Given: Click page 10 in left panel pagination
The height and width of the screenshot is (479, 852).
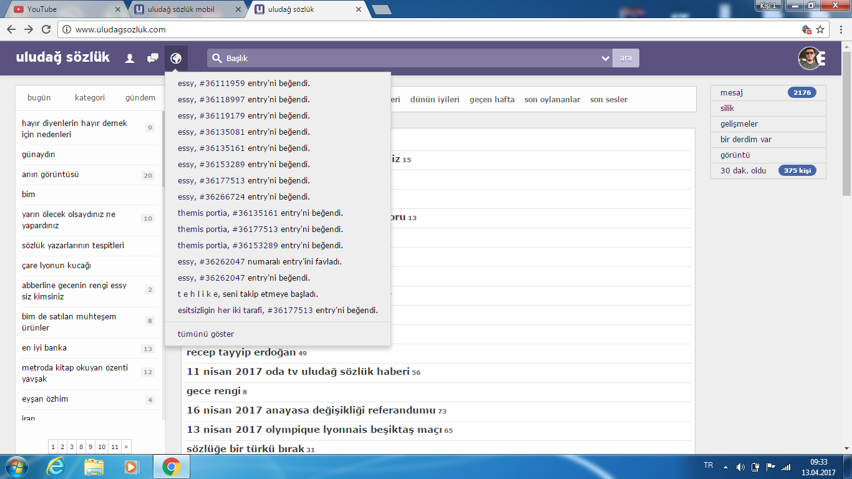Looking at the screenshot, I should (102, 447).
